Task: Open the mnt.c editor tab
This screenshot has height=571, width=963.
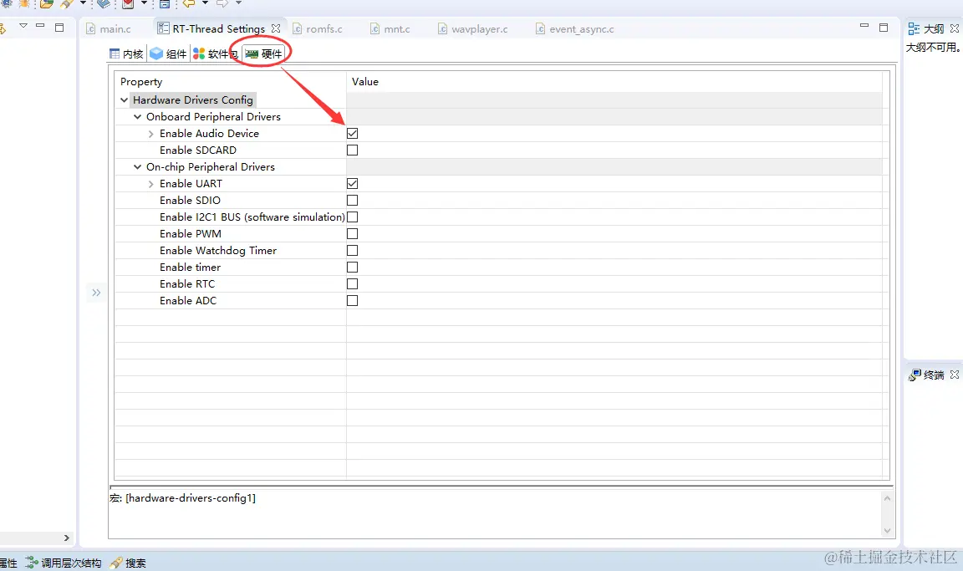Action: [x=390, y=29]
